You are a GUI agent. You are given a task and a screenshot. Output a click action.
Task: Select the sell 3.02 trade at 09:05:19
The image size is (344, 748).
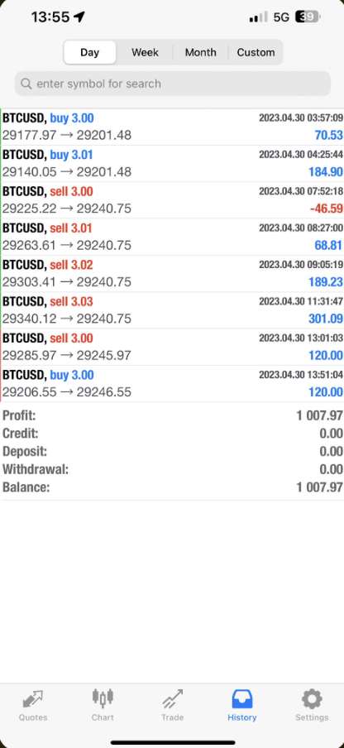point(172,274)
